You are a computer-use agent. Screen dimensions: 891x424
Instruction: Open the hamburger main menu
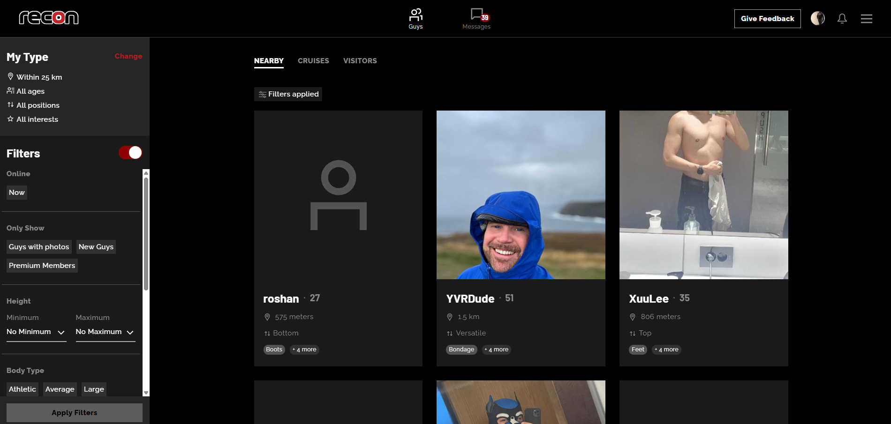click(866, 18)
